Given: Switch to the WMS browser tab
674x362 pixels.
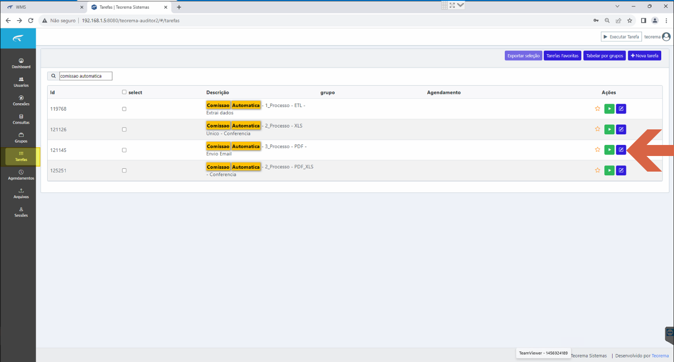Looking at the screenshot, I should (44, 7).
